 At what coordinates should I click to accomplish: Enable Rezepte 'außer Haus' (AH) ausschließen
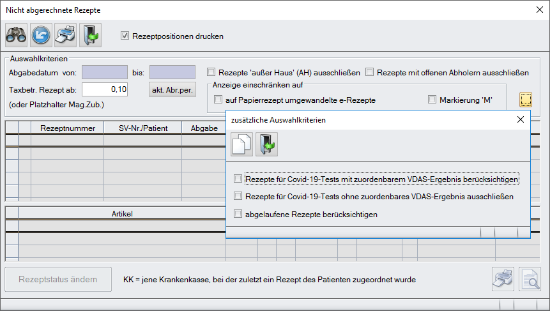point(213,72)
